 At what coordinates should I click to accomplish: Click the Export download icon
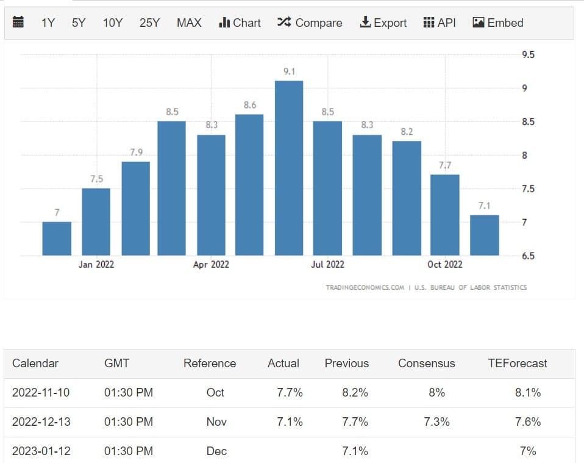coord(365,23)
